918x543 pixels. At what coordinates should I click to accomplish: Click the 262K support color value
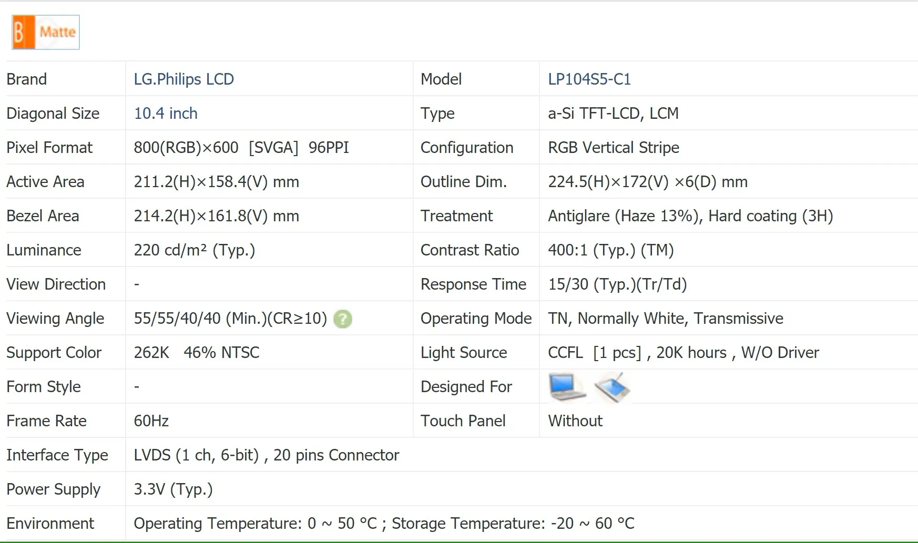pyautogui.click(x=151, y=353)
